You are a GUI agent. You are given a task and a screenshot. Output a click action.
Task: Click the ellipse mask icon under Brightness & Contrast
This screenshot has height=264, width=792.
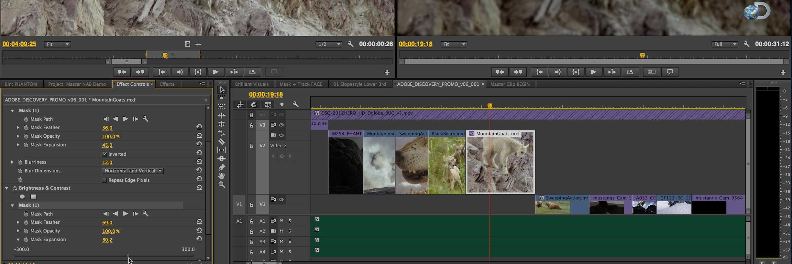22,196
